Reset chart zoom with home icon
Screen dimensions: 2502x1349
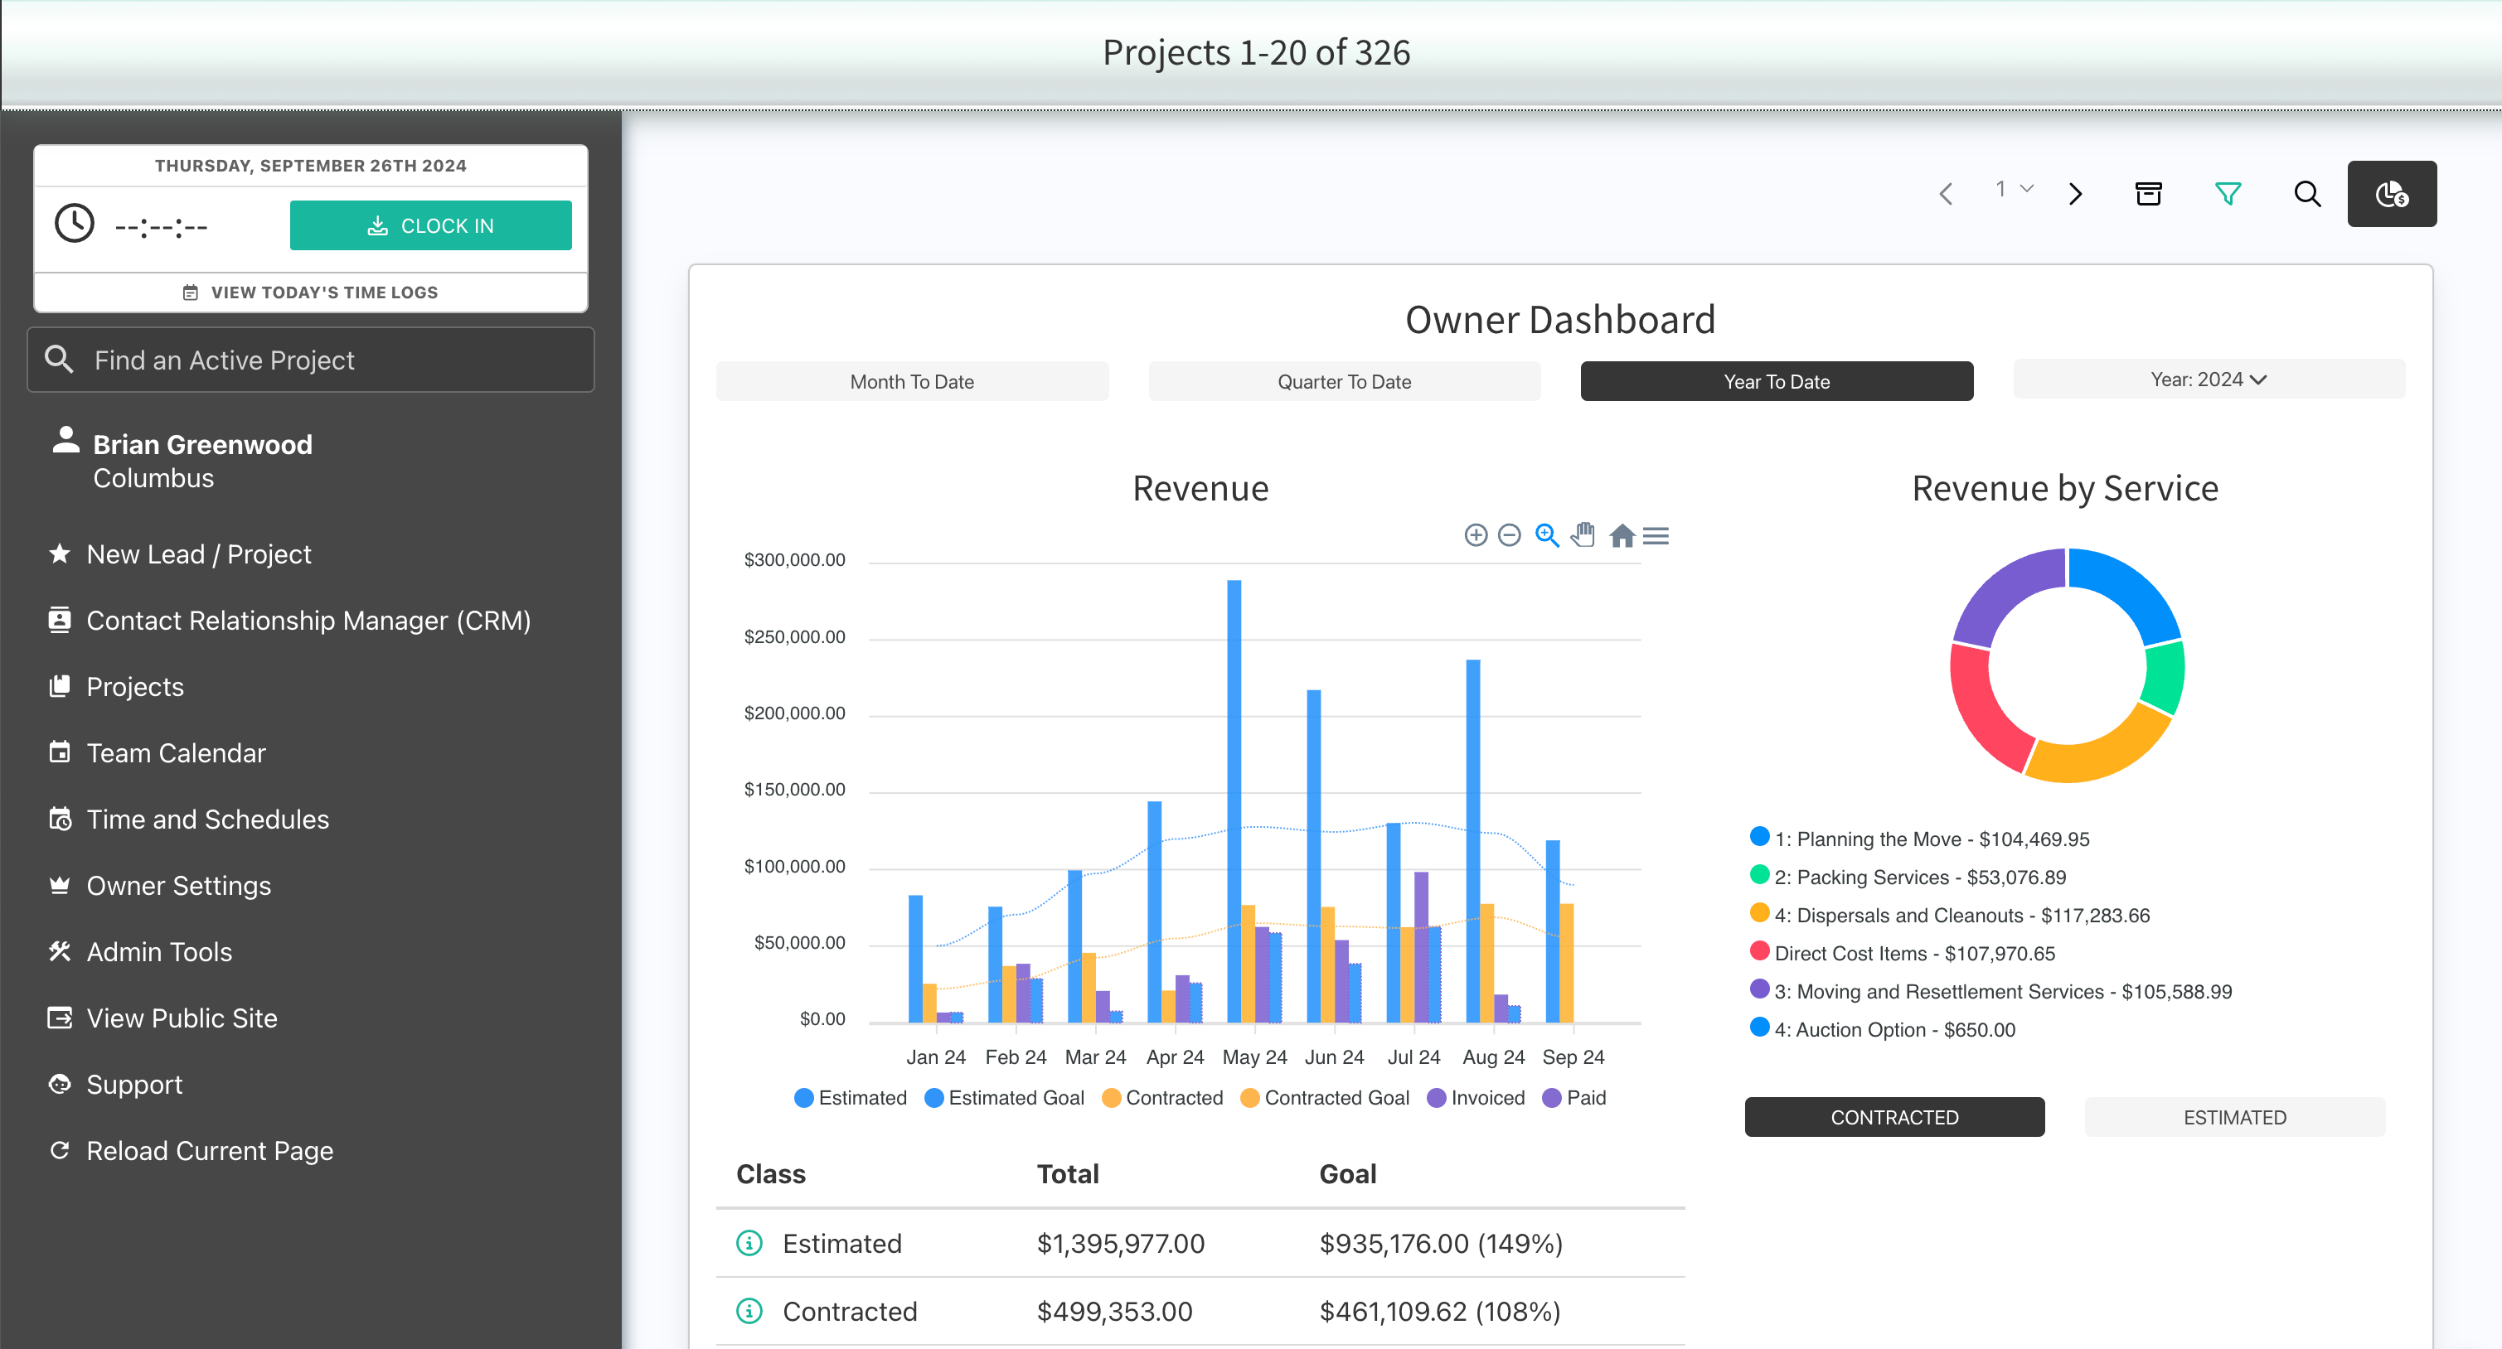click(1621, 536)
